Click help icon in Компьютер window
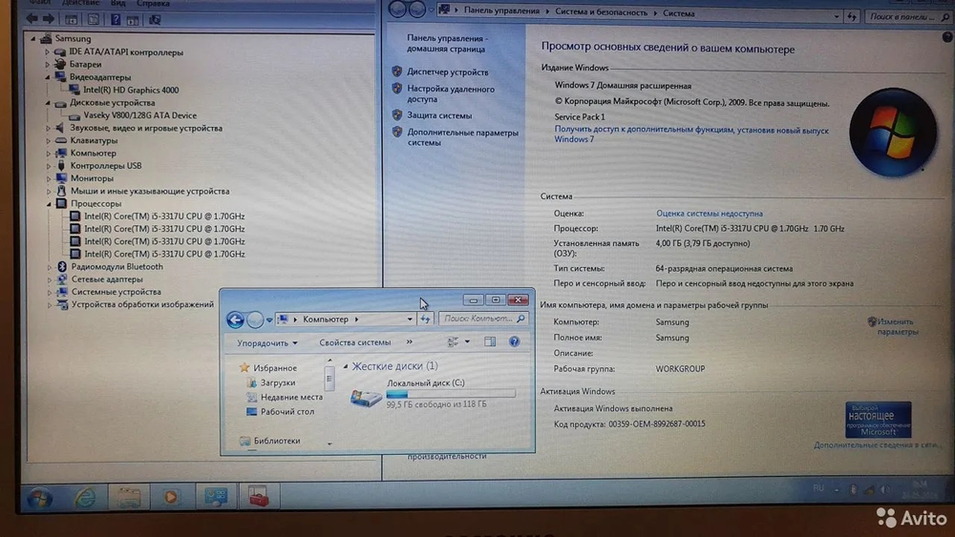The height and width of the screenshot is (537, 955). pos(514,341)
